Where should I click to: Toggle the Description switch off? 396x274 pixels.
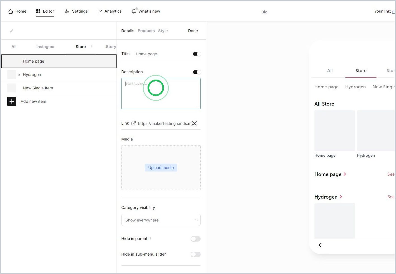(x=197, y=72)
